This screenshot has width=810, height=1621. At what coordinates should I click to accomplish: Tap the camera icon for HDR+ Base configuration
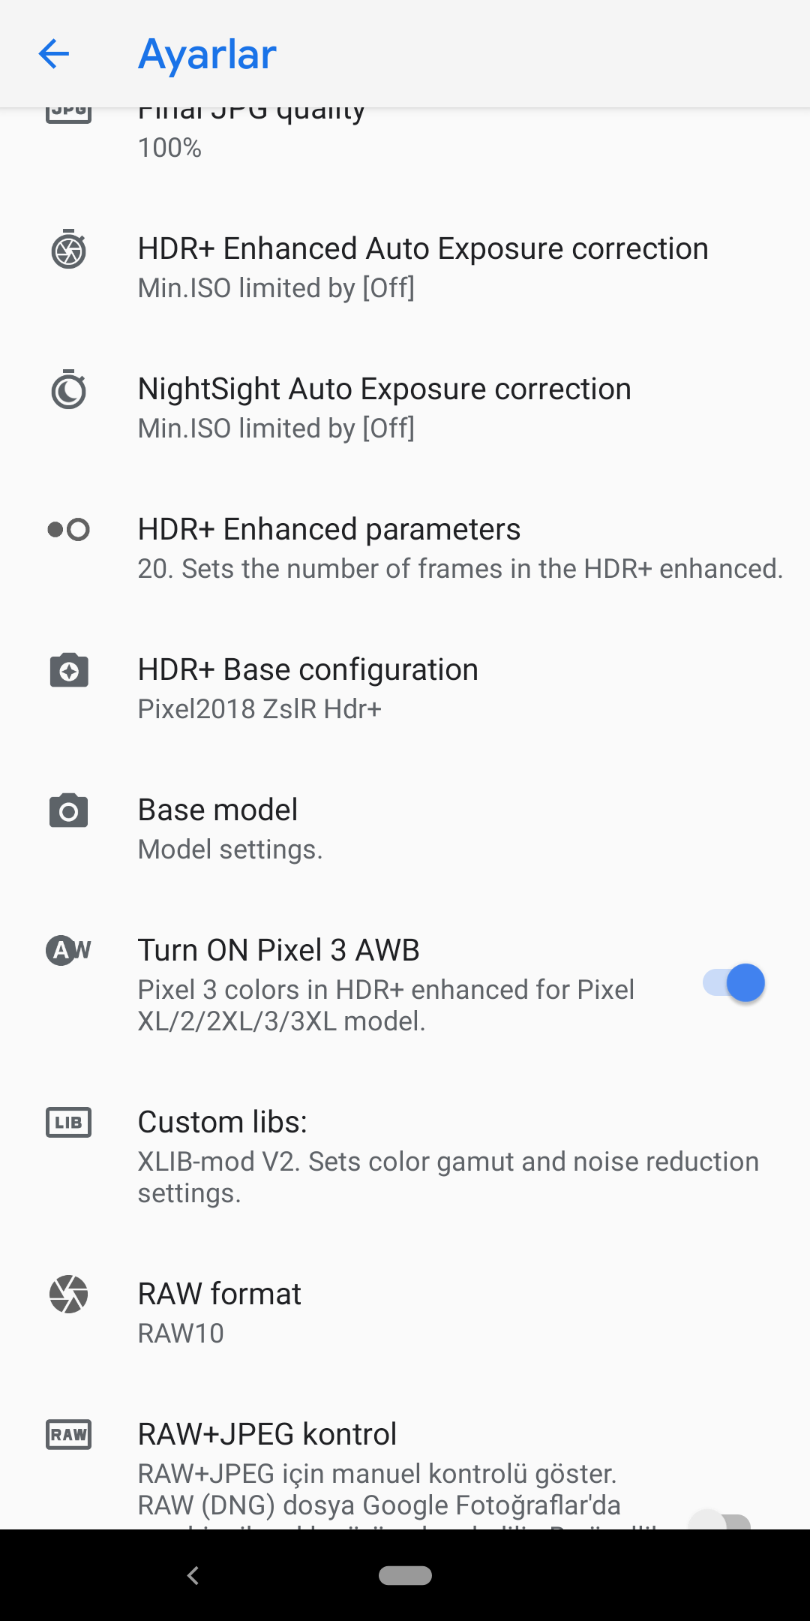68,670
